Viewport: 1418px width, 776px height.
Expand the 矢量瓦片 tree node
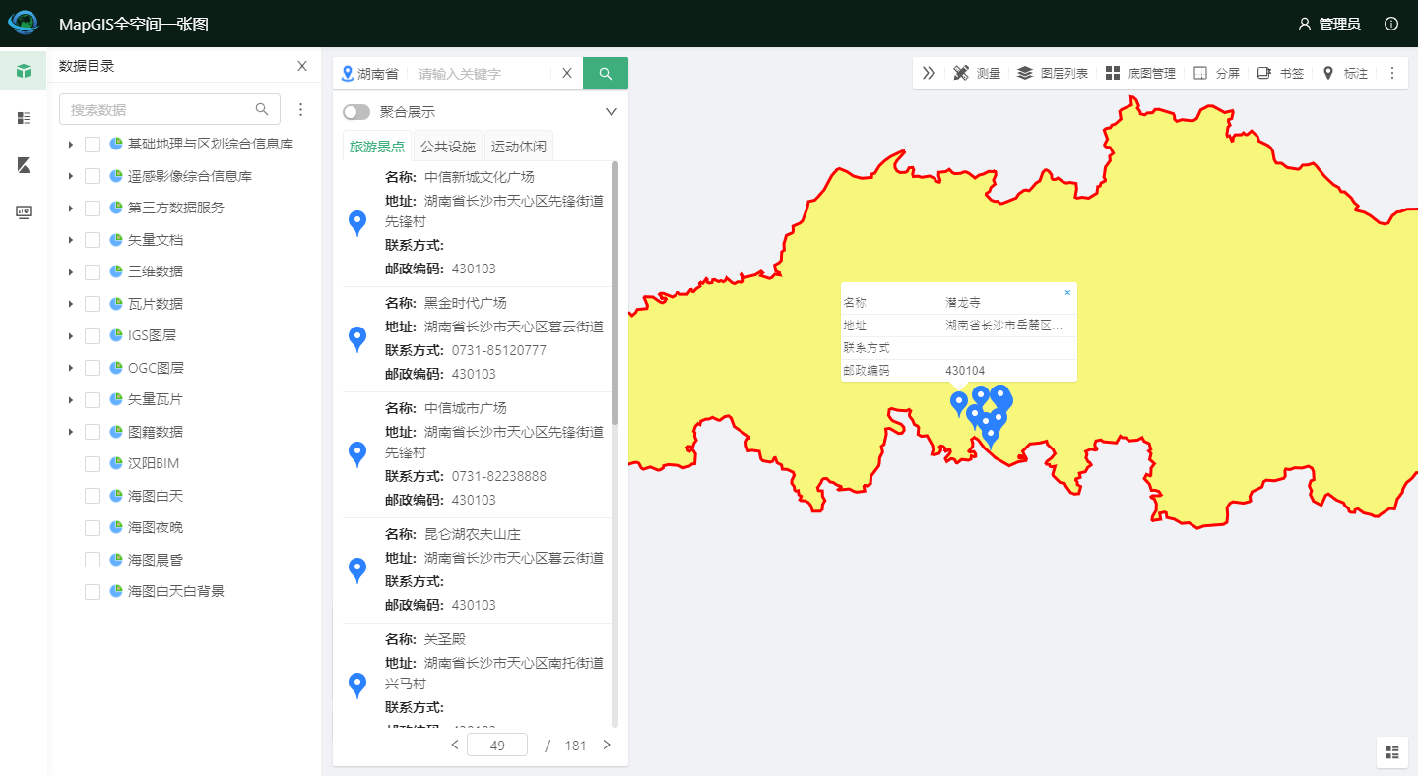(x=70, y=400)
